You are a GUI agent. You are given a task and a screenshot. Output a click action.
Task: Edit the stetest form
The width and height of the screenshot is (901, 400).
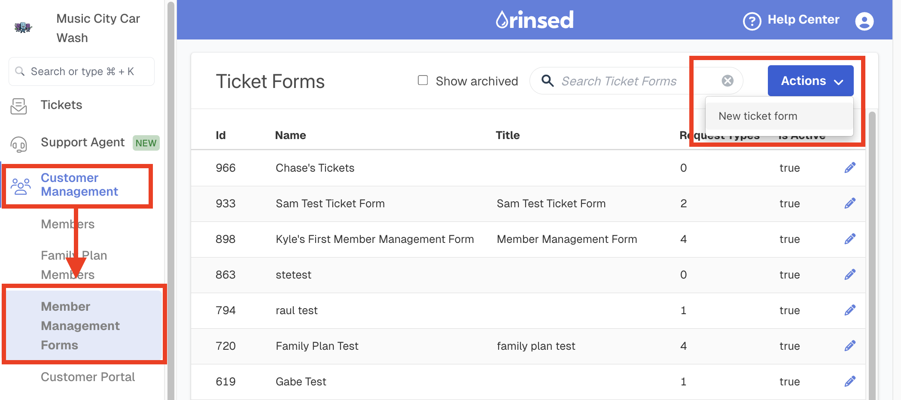pos(850,275)
